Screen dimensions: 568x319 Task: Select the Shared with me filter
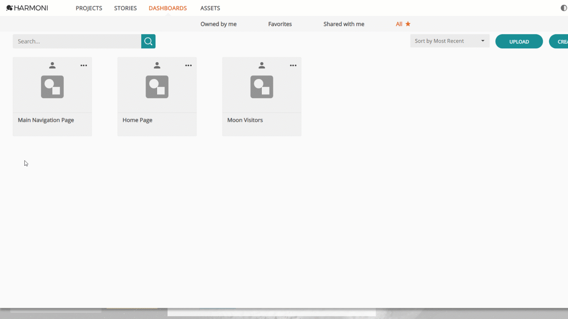click(343, 24)
